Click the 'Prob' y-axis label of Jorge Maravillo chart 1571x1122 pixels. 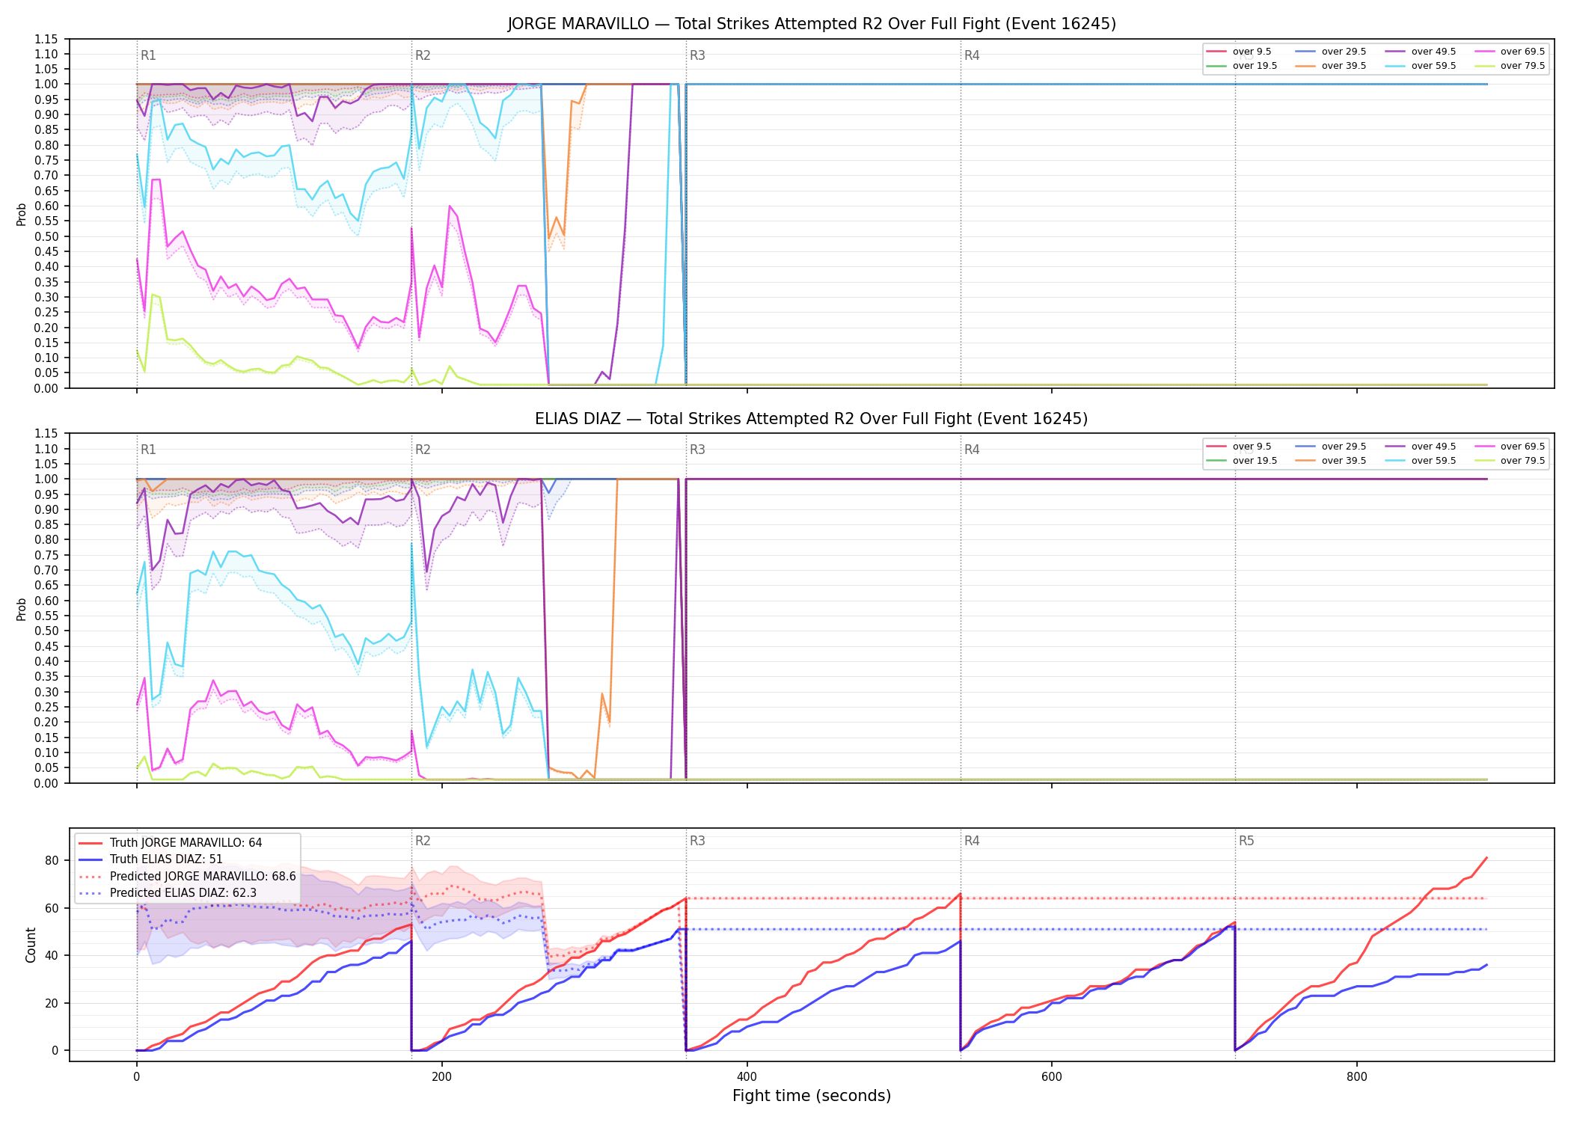(x=22, y=214)
